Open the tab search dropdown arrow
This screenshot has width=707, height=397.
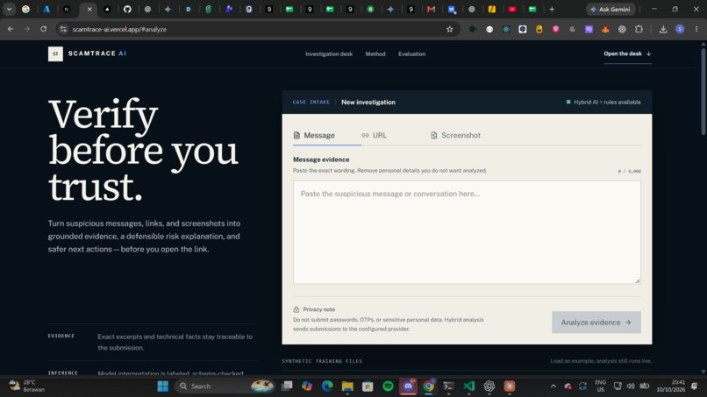click(9, 9)
